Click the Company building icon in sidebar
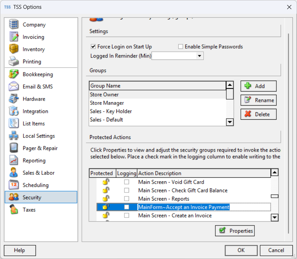297x259 pixels. [x=14, y=25]
